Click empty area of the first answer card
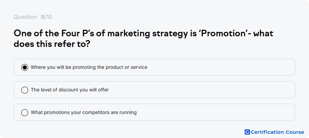This screenshot has height=138, width=309. tap(217, 67)
